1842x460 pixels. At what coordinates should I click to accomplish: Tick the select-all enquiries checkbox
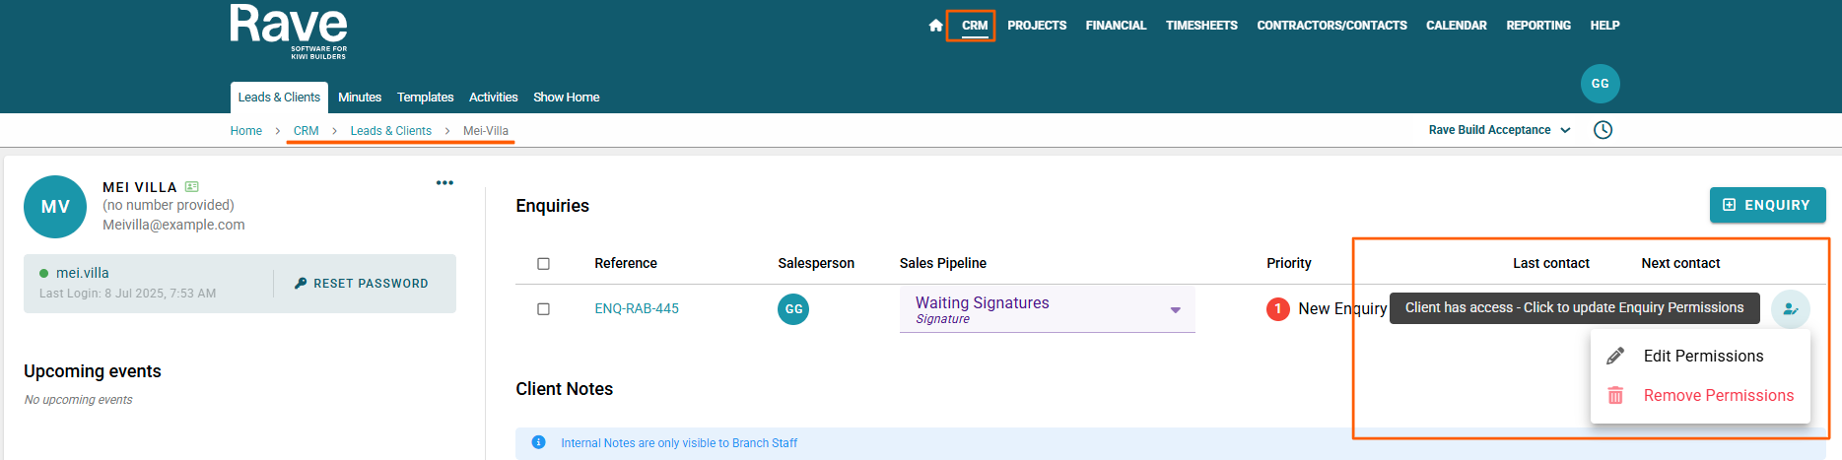[543, 264]
